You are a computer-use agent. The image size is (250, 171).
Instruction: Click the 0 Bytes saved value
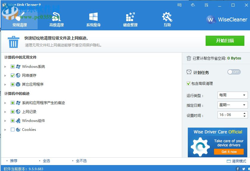click(x=234, y=58)
